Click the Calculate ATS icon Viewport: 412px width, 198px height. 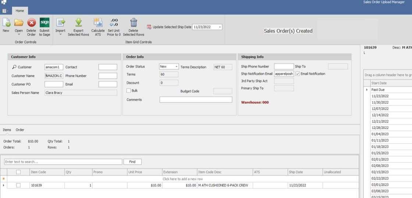point(98,22)
